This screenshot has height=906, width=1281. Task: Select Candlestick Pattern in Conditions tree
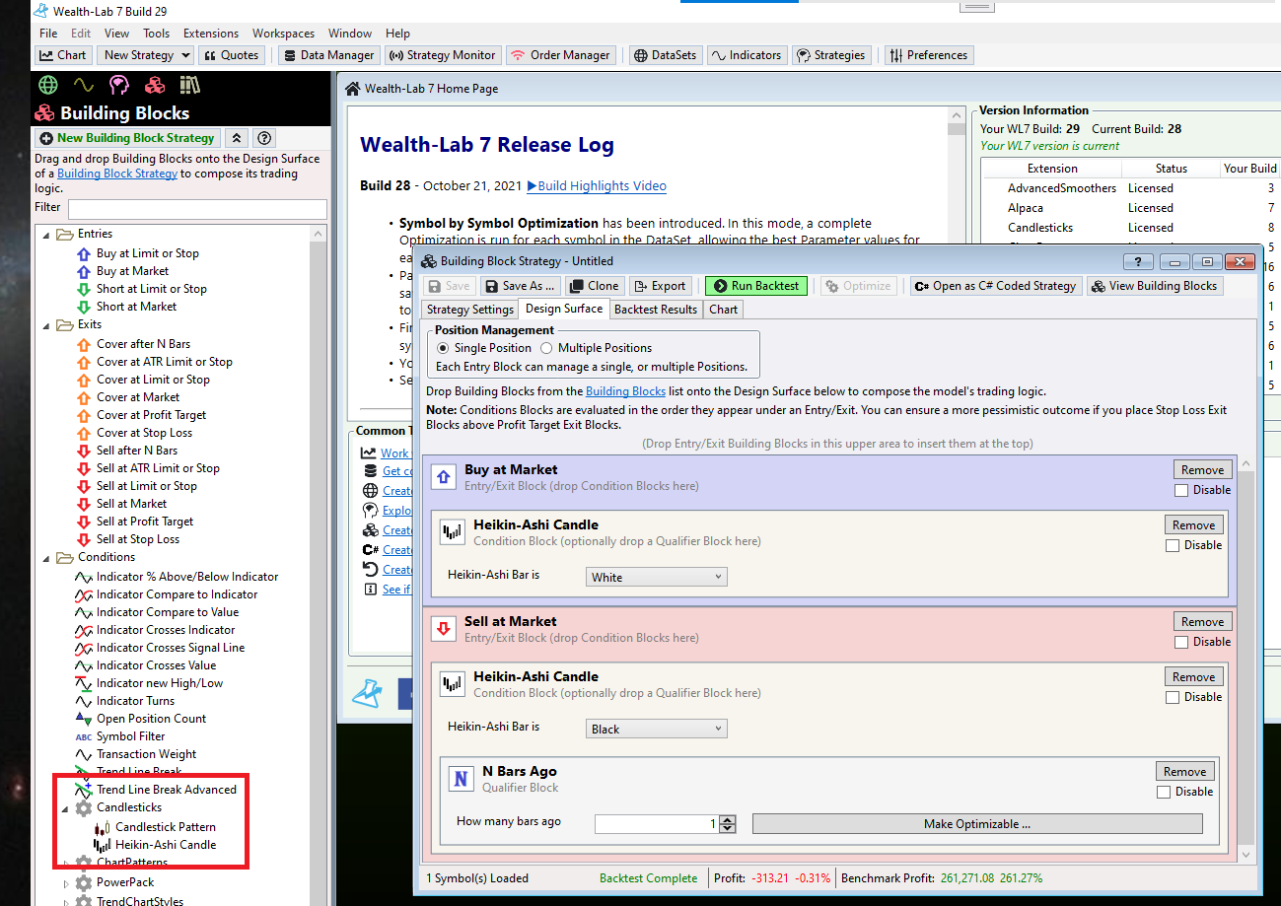point(165,827)
